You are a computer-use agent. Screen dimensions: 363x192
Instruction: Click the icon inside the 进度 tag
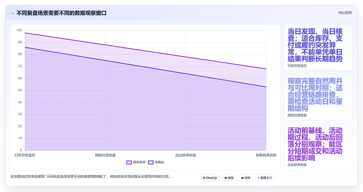(242, 178)
